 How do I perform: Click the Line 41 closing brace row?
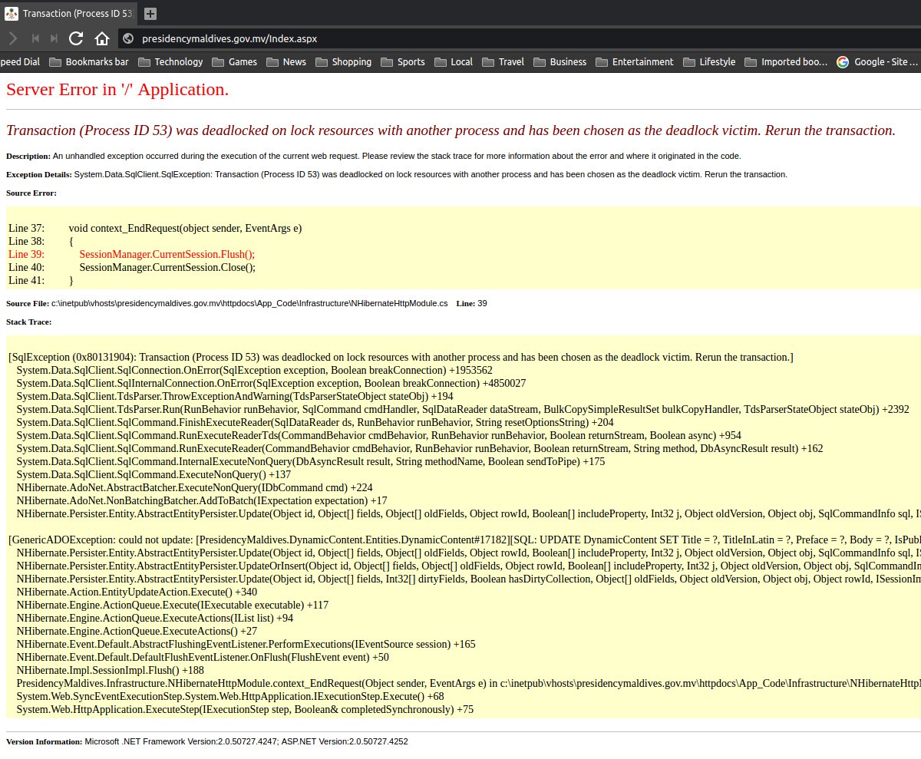point(41,280)
